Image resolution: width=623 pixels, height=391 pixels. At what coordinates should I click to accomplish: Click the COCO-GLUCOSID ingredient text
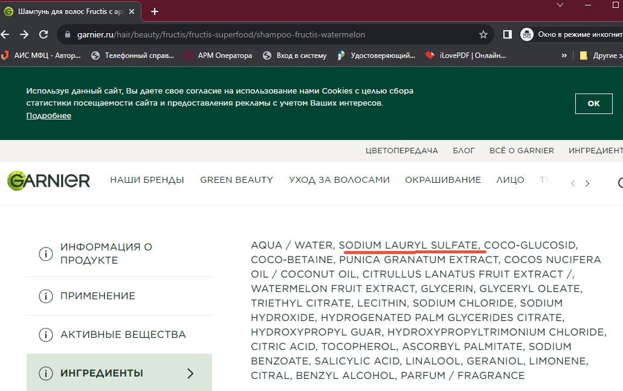[x=531, y=246]
